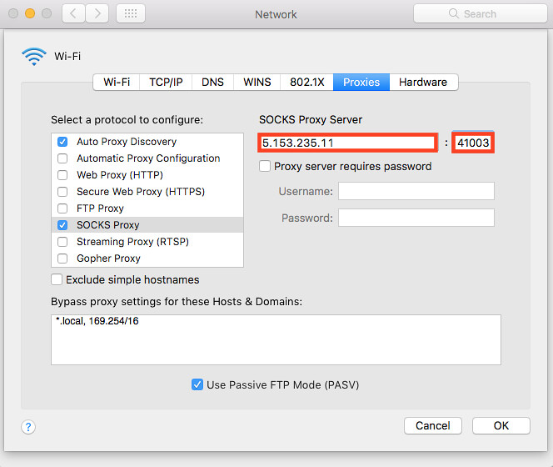
Task: Select the Auto Proxy Discovery row label
Action: [127, 142]
